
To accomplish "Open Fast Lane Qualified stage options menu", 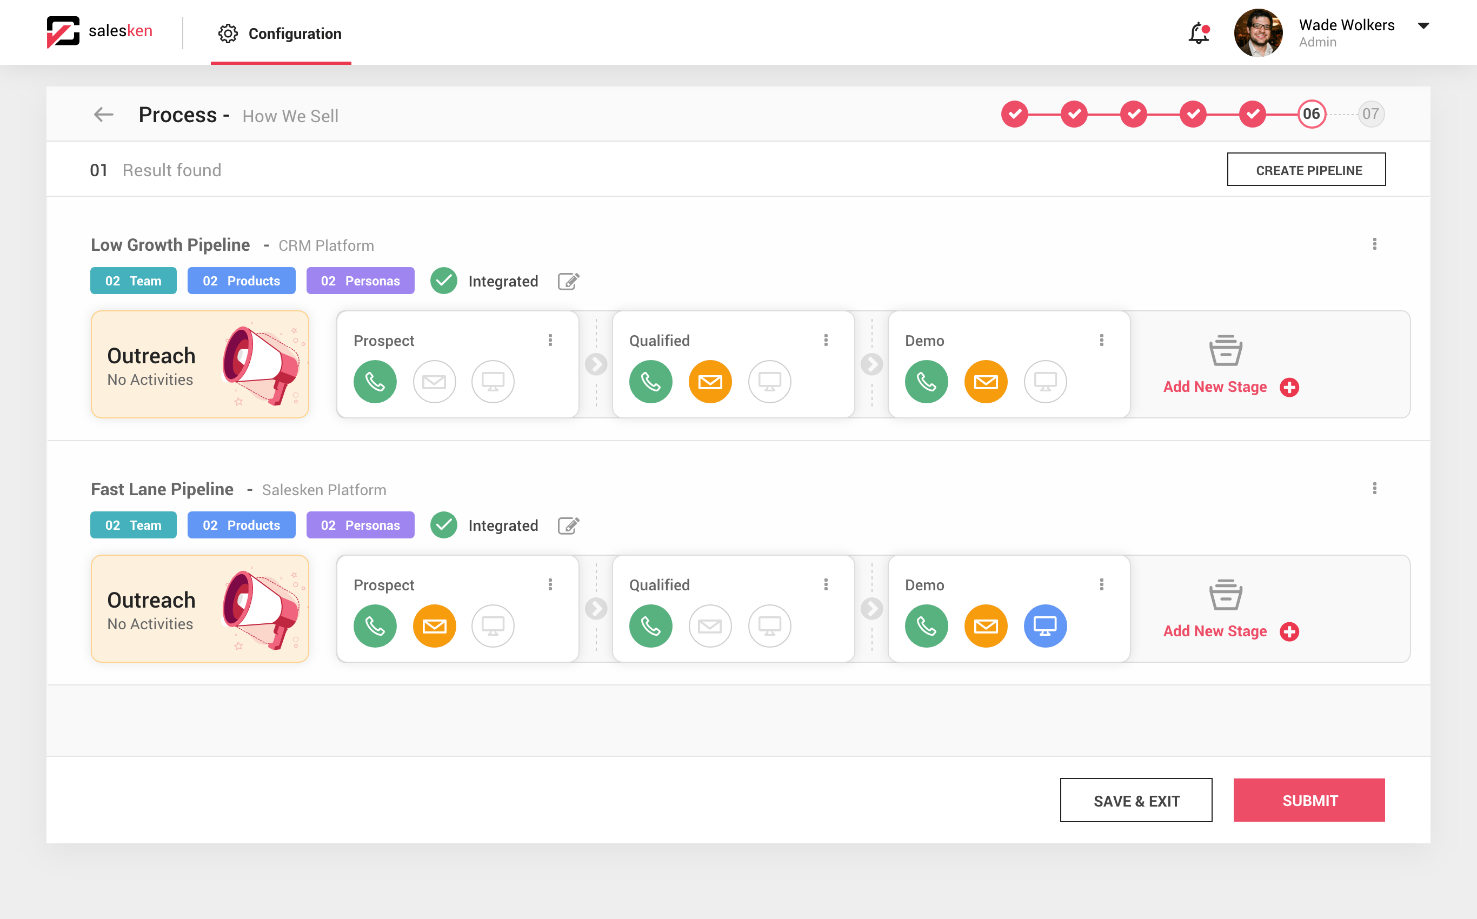I will point(826,585).
